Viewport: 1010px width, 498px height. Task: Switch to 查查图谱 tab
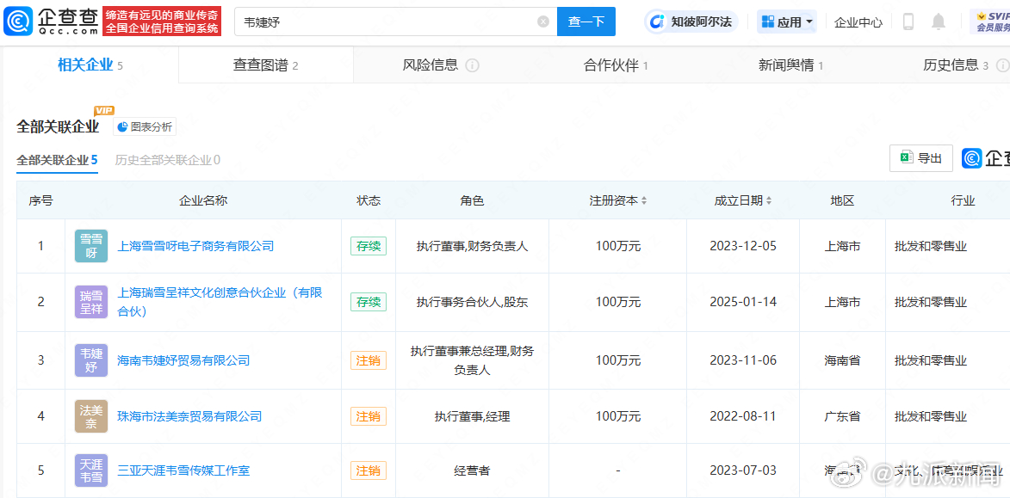tap(265, 65)
